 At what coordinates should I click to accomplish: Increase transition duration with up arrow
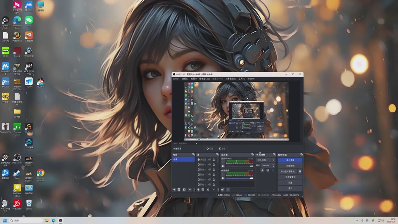coord(273,164)
